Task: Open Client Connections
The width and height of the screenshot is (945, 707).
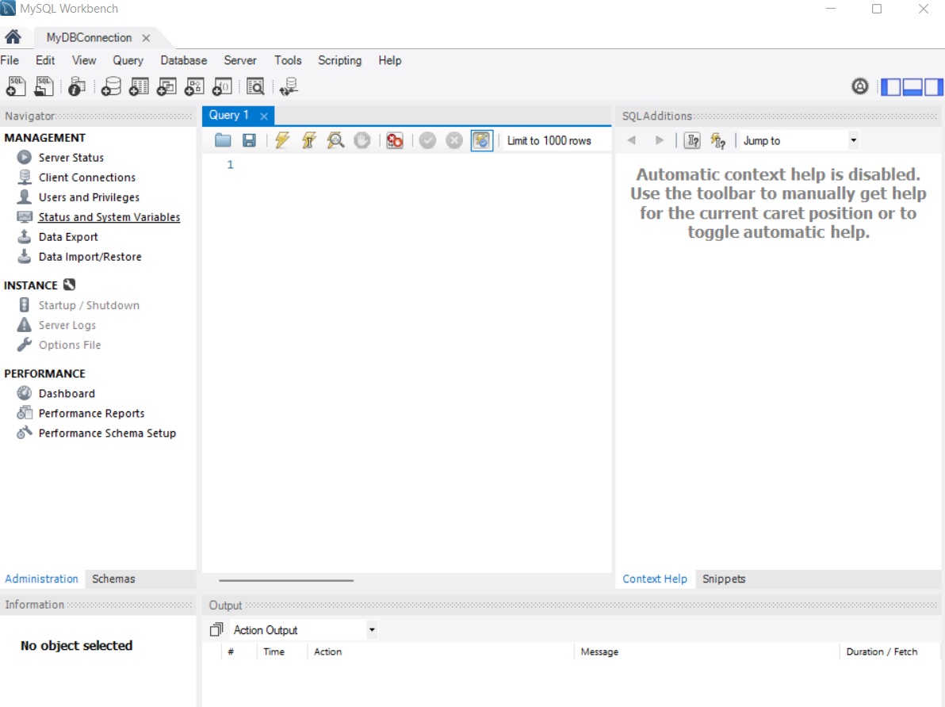Action: pyautogui.click(x=86, y=178)
